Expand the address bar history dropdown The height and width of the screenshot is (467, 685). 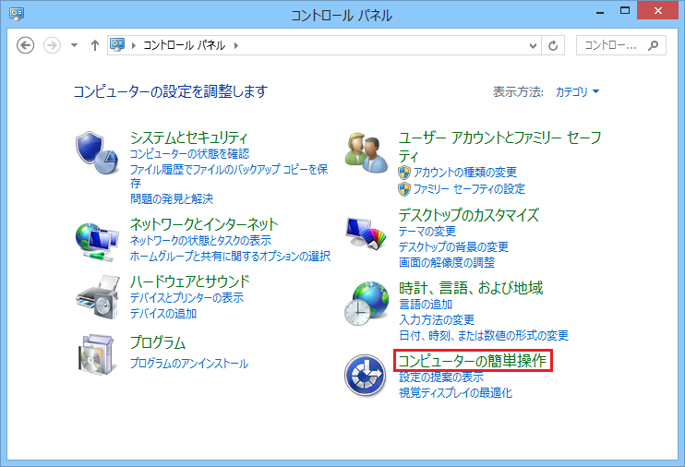(533, 45)
